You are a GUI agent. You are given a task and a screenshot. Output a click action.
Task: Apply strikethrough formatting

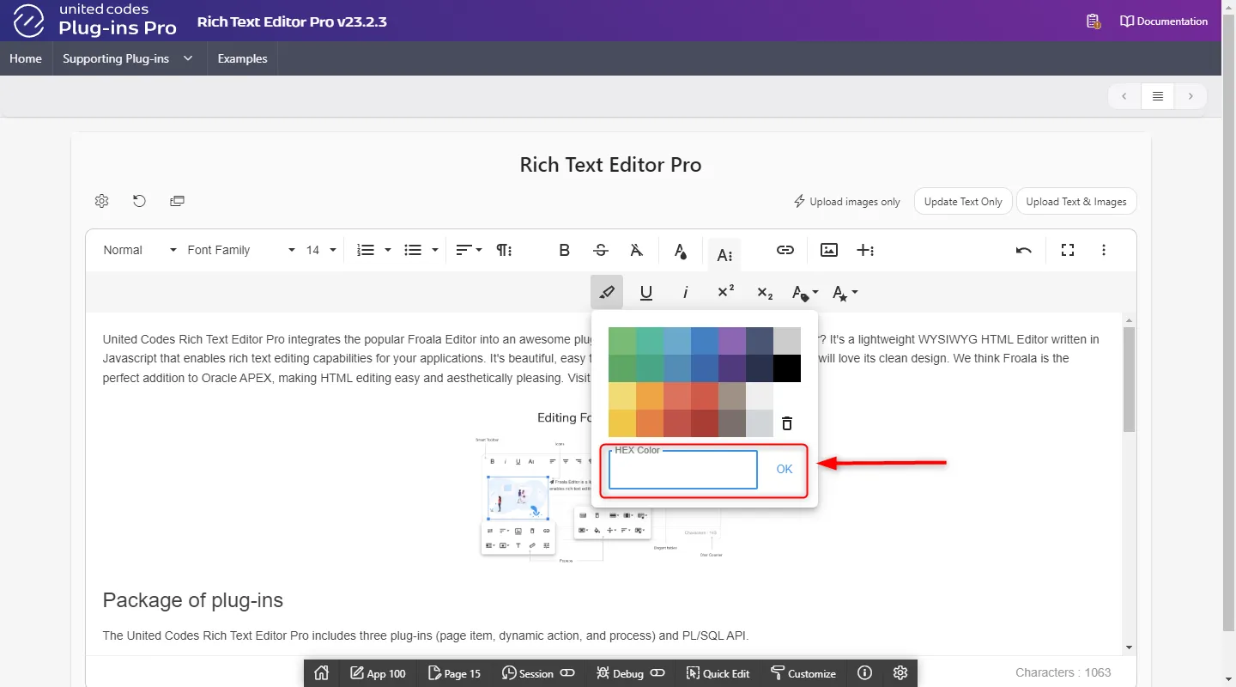pyautogui.click(x=601, y=250)
